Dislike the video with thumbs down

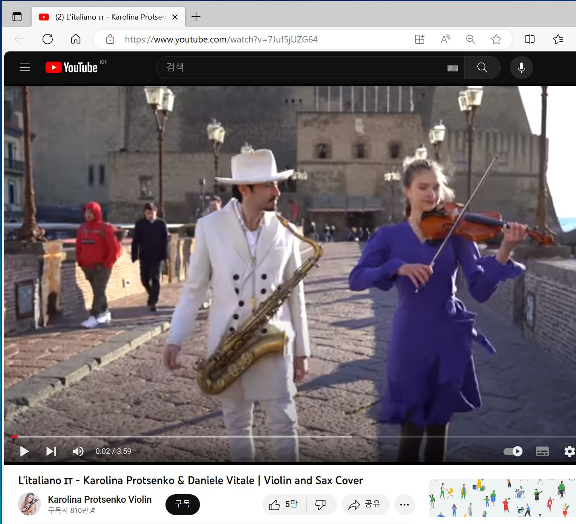(321, 504)
